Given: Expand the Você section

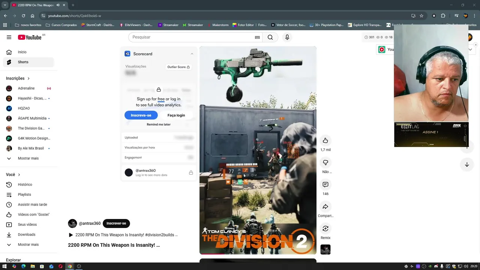Looking at the screenshot, I should [13, 175].
